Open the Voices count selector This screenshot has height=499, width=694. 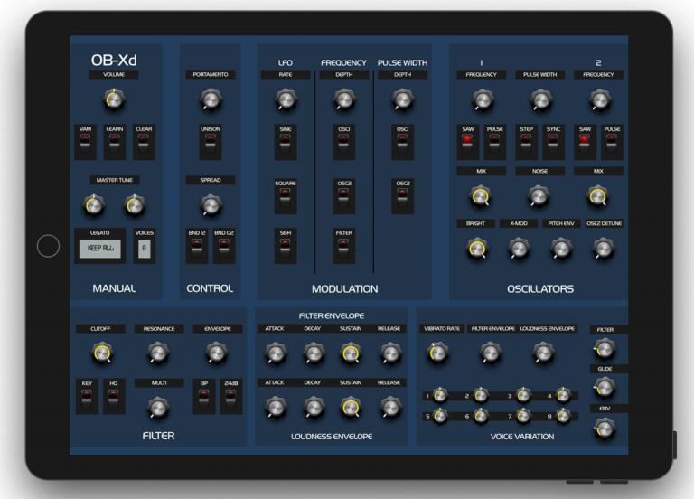tap(145, 249)
